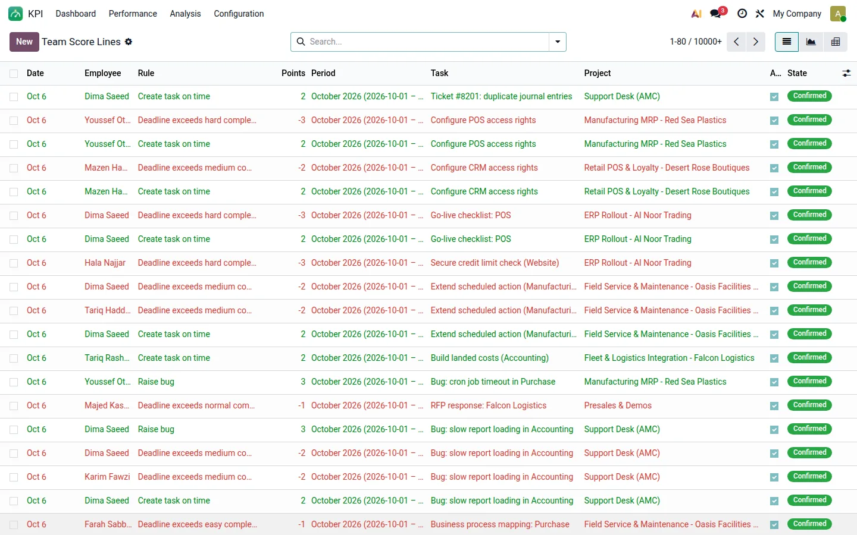The height and width of the screenshot is (535, 857).
Task: Open the Analysis menu
Action: [x=185, y=14]
